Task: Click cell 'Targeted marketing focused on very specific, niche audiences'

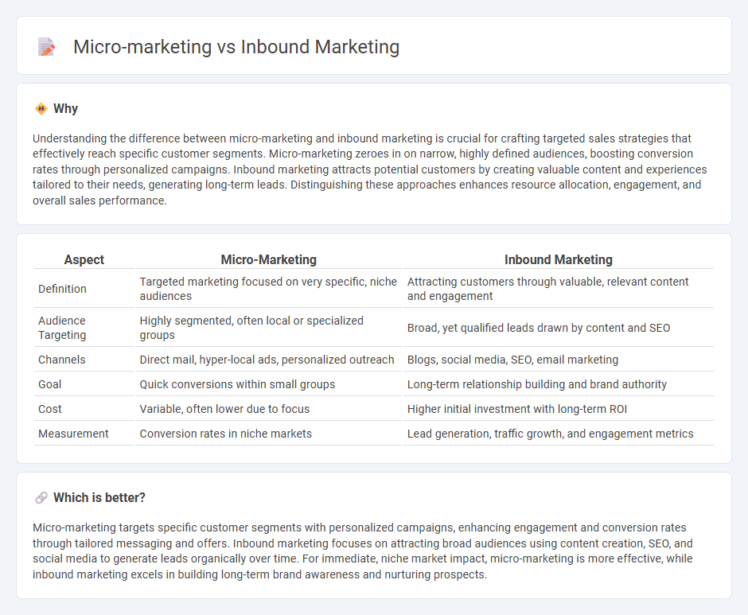Action: [269, 289]
